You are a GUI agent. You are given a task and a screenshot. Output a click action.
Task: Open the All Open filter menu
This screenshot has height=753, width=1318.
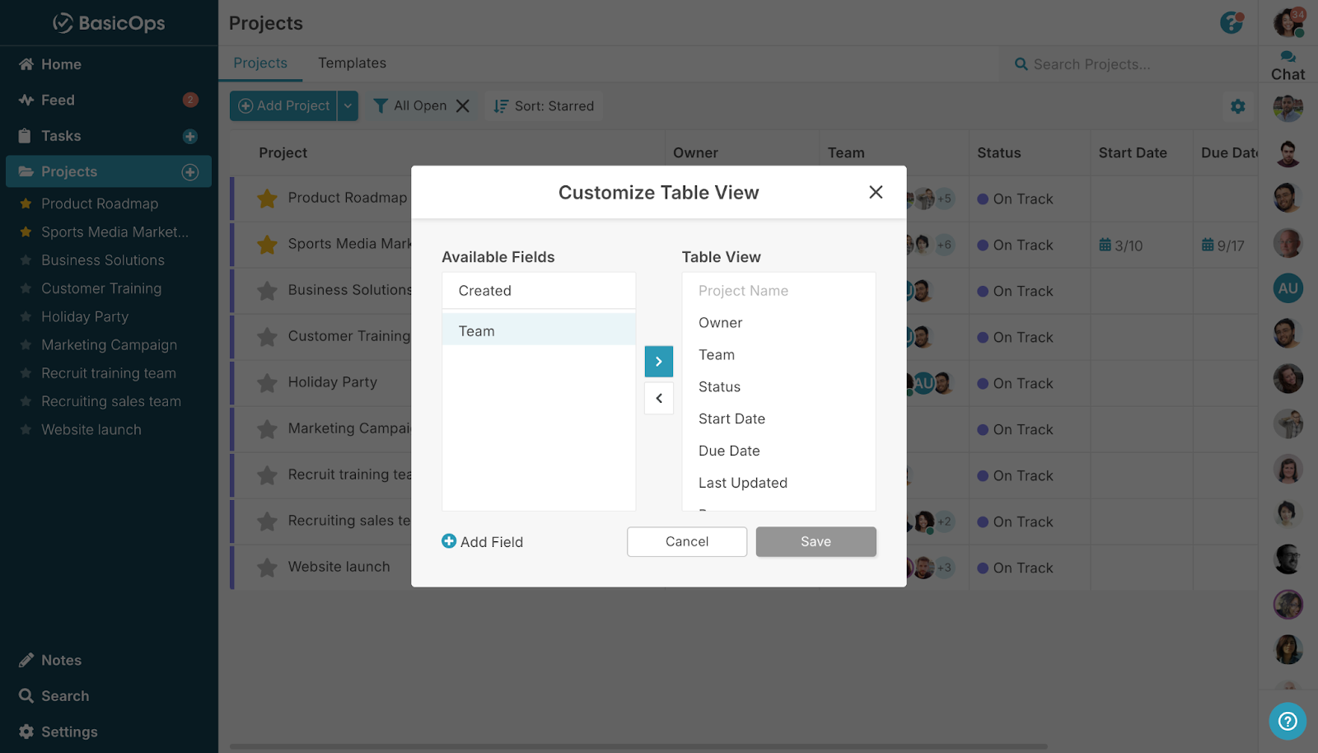[410, 106]
